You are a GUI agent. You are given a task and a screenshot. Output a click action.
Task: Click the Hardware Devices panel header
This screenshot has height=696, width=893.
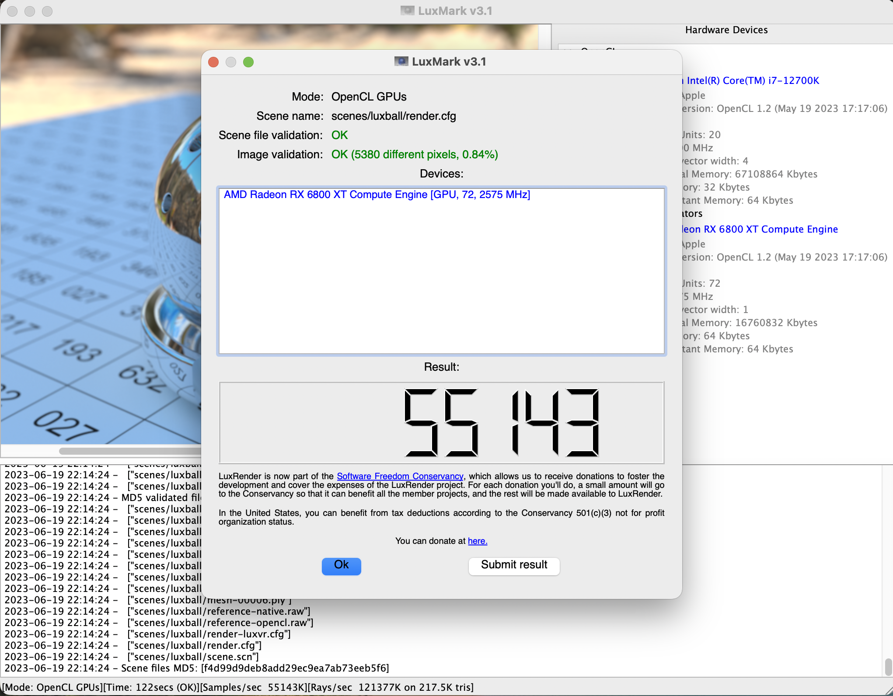click(x=726, y=30)
